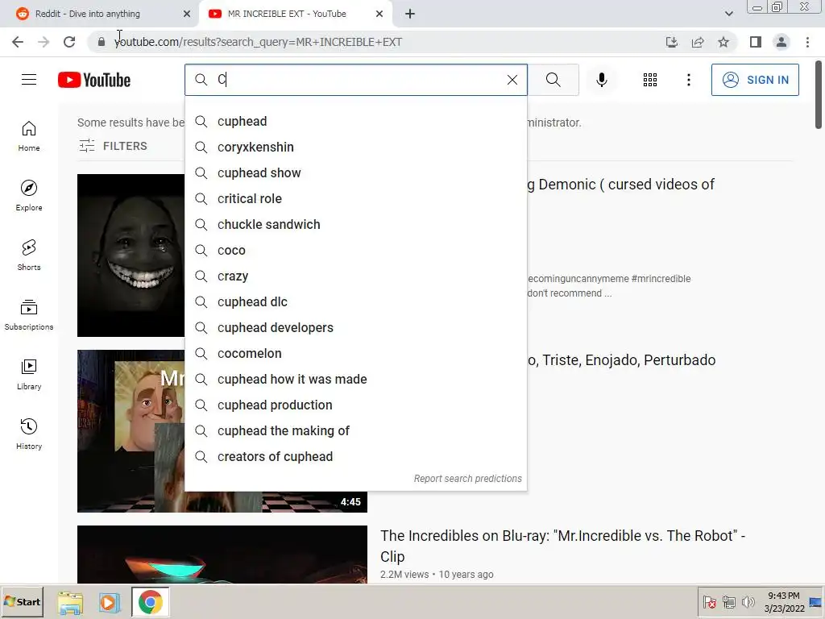
Task: Open a new browser tab
Action: (x=410, y=14)
